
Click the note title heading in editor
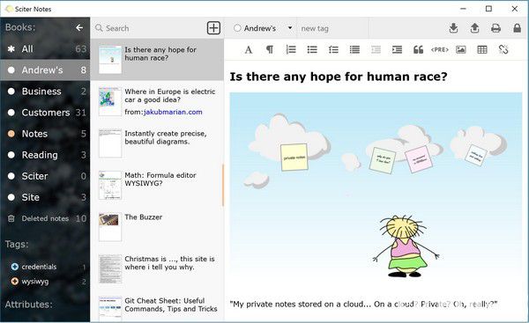click(x=339, y=77)
